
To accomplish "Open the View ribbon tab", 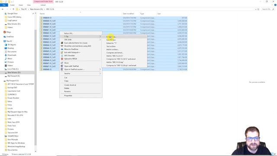I will (29, 5).
